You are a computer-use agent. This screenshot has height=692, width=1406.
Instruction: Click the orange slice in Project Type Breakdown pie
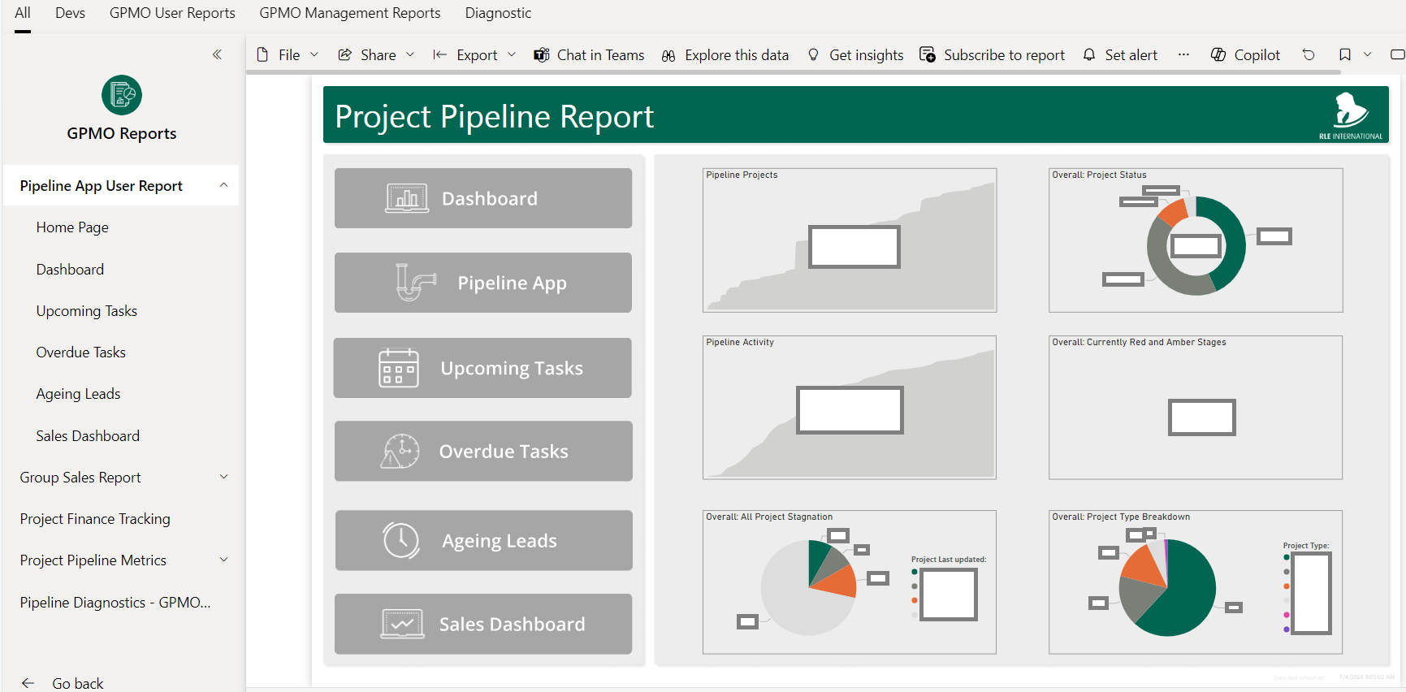click(1145, 568)
